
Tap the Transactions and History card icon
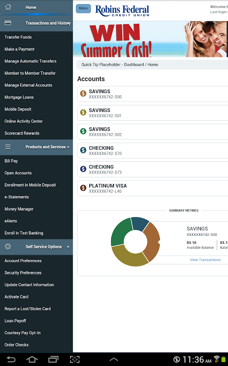(8, 23)
